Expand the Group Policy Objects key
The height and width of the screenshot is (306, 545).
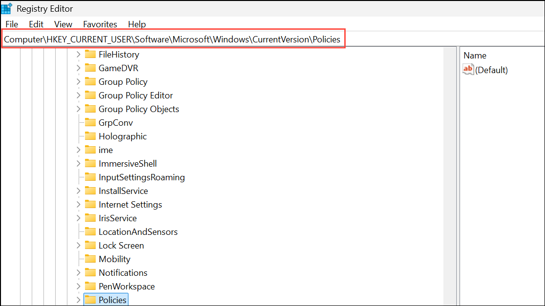coord(79,109)
